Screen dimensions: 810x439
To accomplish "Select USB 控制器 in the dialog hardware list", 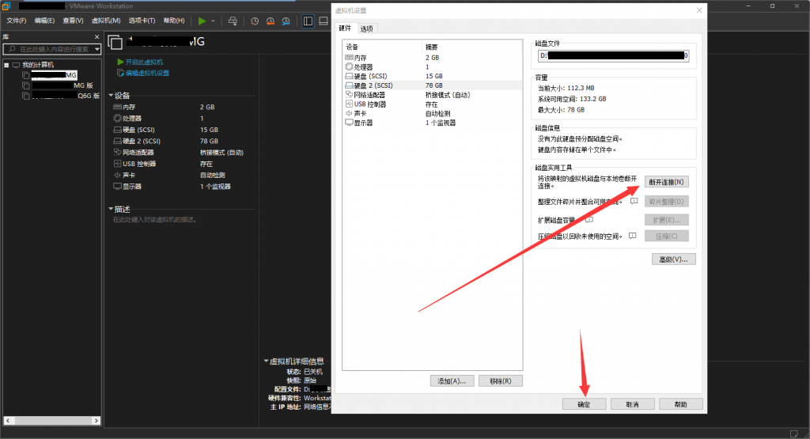I will [432, 104].
